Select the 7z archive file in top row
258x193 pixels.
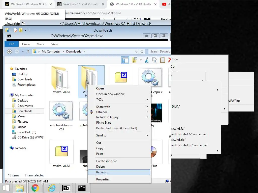[x=121, y=77]
